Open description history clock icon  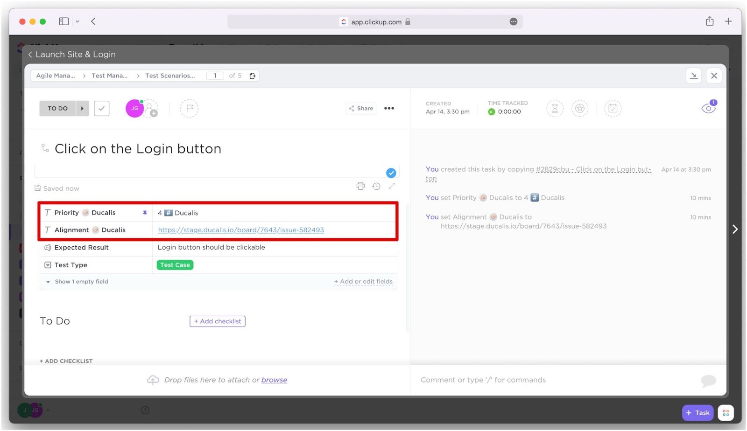tap(376, 186)
